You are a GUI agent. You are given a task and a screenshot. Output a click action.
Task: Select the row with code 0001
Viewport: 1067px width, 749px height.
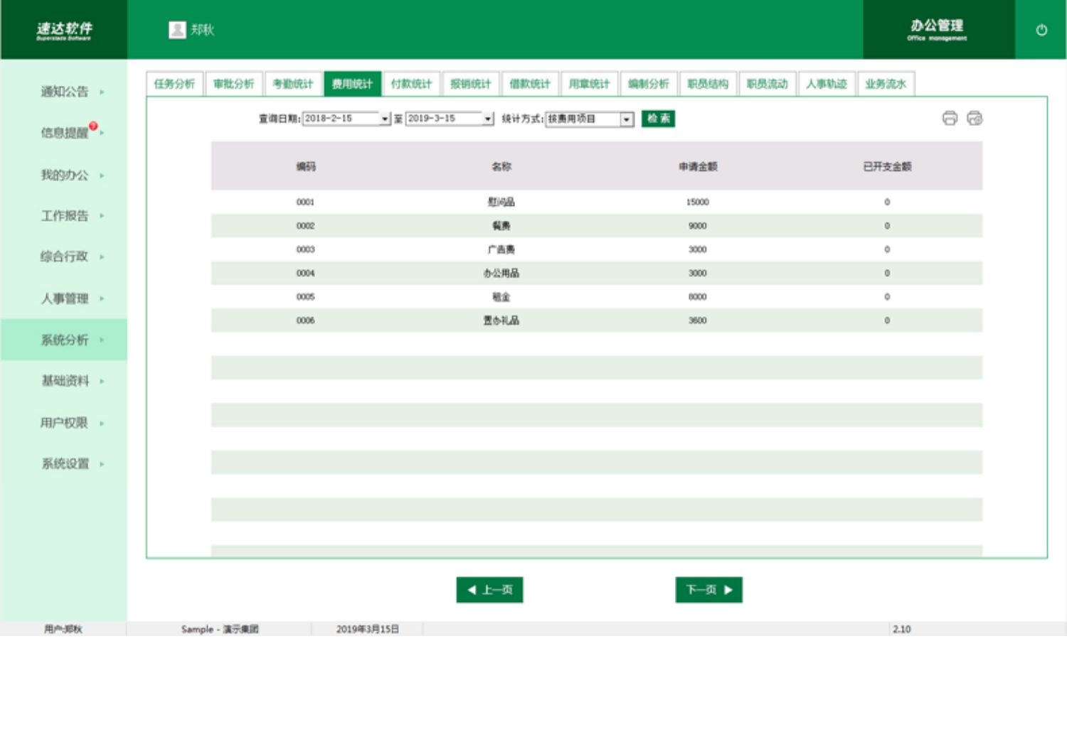click(x=596, y=202)
